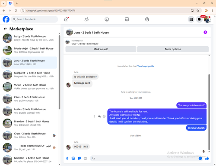
Task: Open the Arabic-named conversation
Action: click(29, 147)
